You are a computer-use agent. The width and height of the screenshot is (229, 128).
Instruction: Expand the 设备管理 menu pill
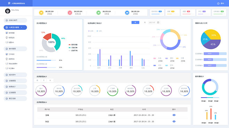[x=15, y=81]
